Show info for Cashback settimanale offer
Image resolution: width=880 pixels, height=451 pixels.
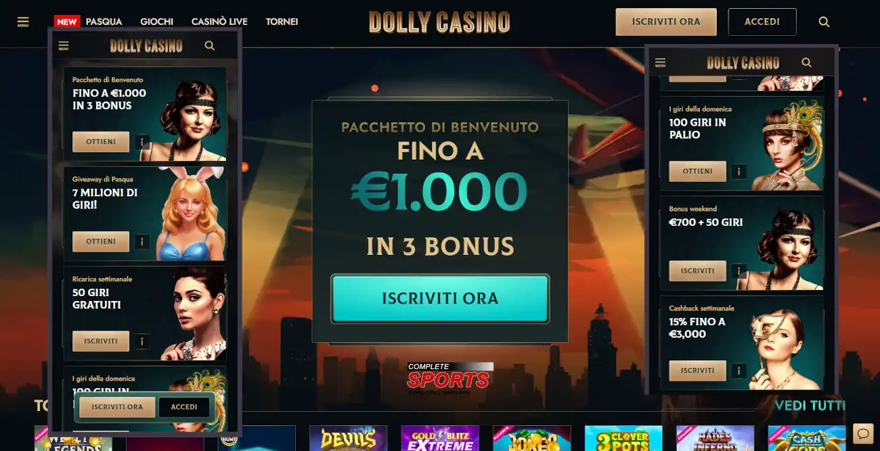point(739,371)
